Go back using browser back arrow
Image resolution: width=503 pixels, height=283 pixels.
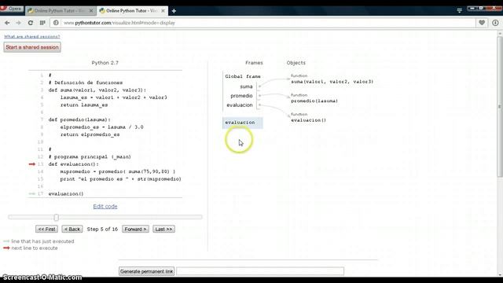7,23
